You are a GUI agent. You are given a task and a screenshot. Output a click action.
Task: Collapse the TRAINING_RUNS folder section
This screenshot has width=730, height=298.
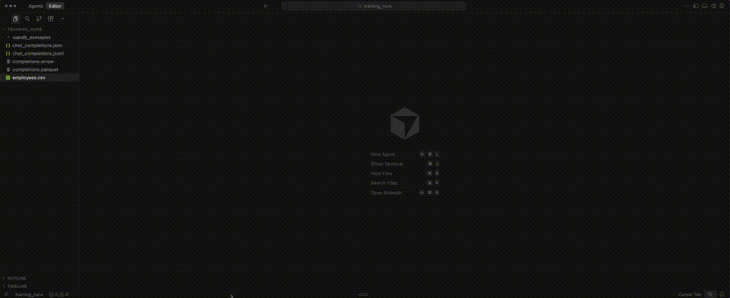click(x=40, y=29)
